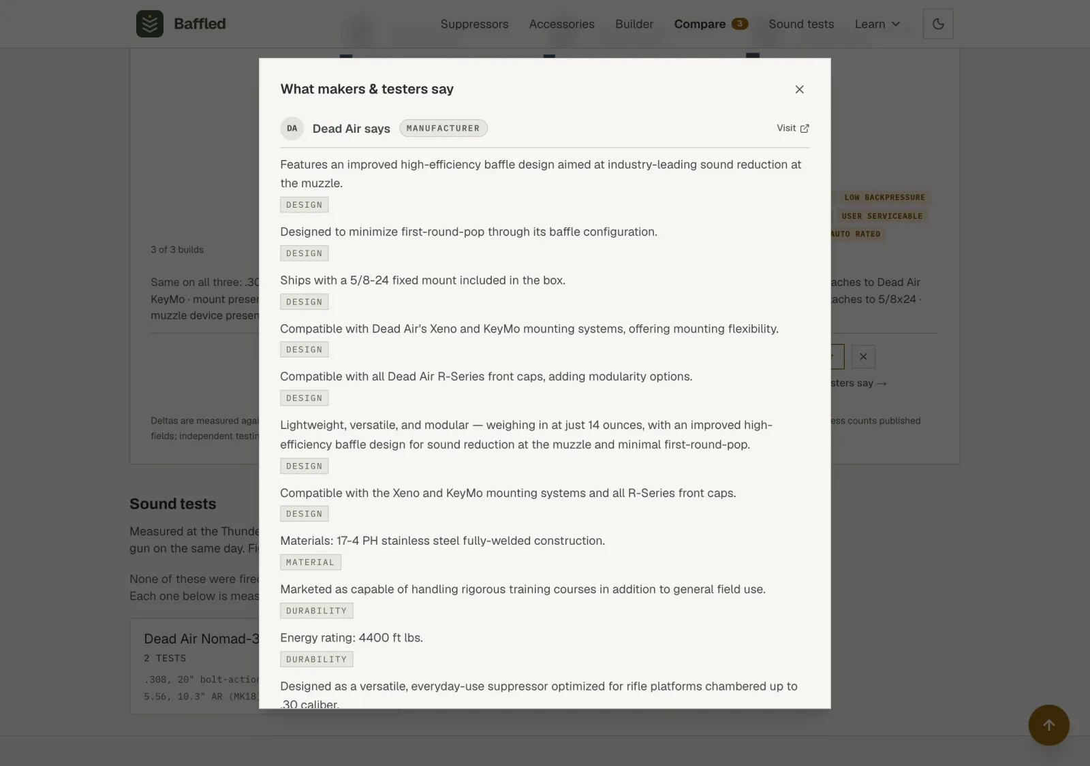Open the Suppressors nav item
This screenshot has width=1090, height=766.
[x=474, y=24]
